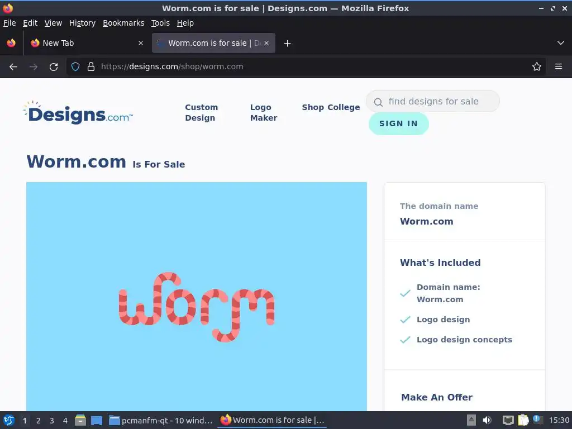
Task: Open the volume control tray icon
Action: coord(487,420)
